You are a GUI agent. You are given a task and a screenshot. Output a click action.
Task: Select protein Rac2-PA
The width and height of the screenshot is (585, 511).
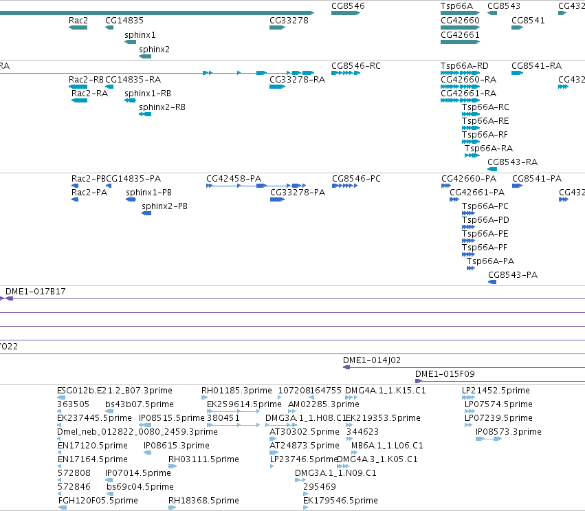[75, 199]
